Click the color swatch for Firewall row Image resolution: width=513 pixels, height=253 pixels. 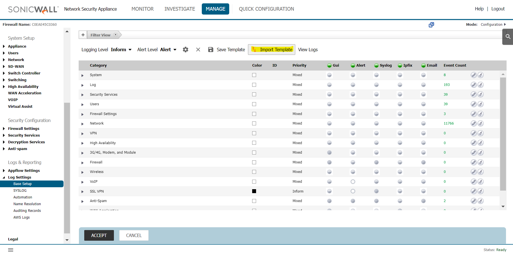pyautogui.click(x=254, y=162)
